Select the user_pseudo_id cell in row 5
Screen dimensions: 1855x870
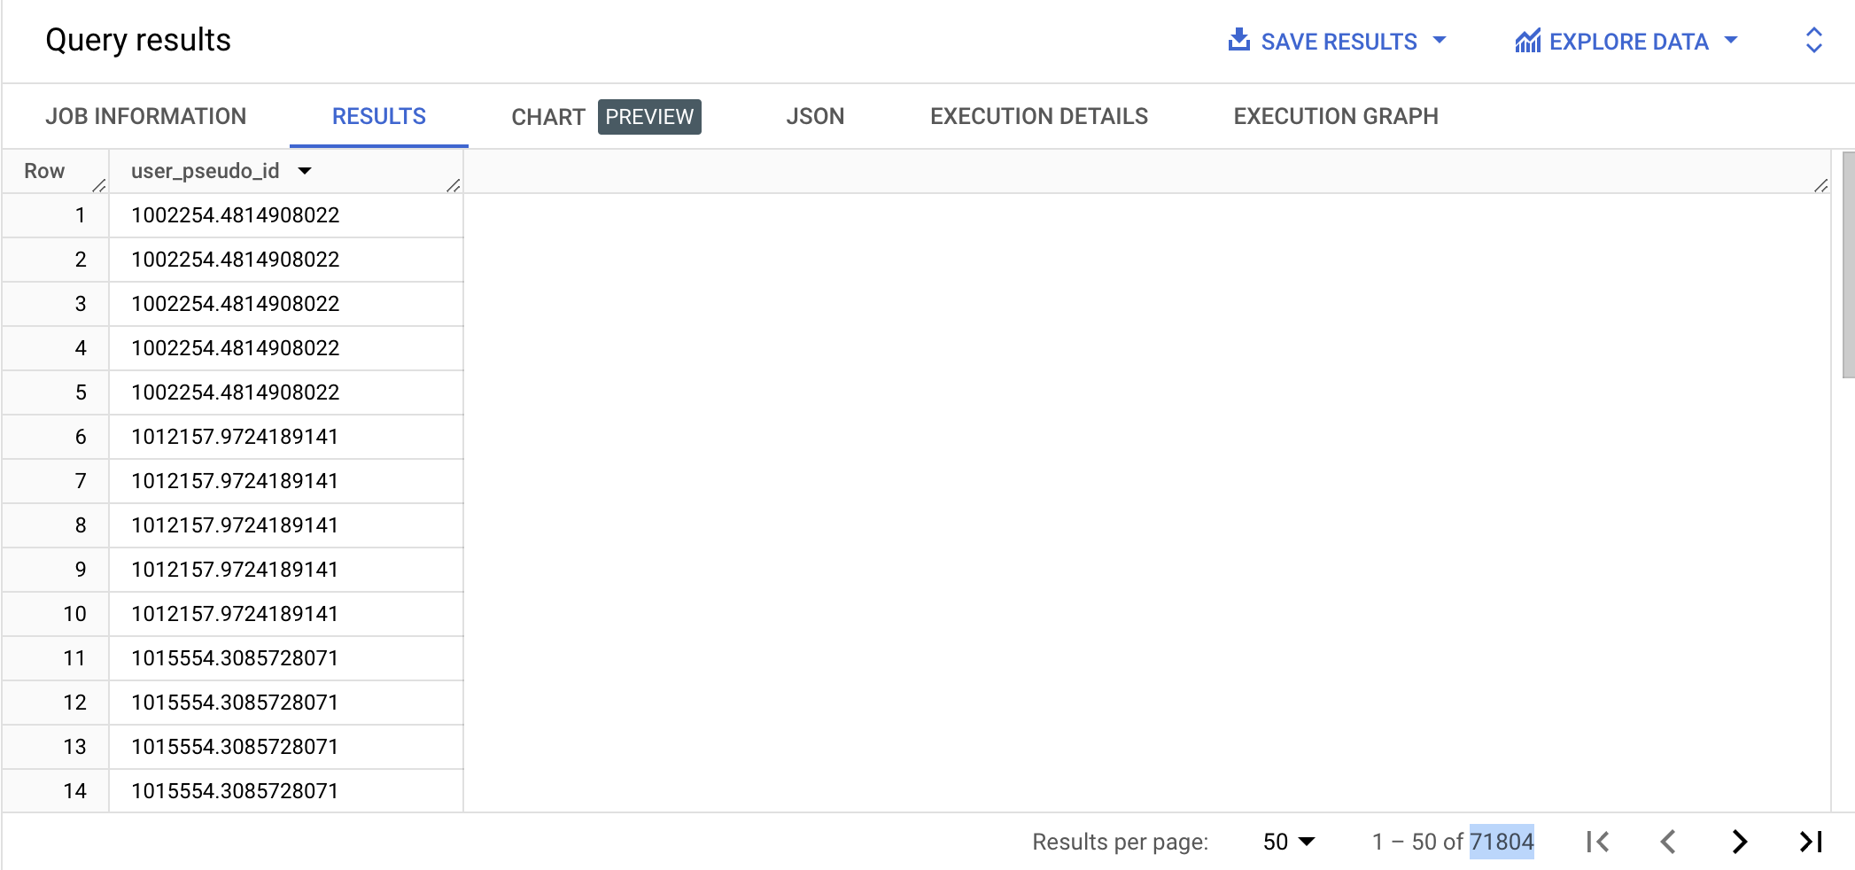tap(286, 392)
